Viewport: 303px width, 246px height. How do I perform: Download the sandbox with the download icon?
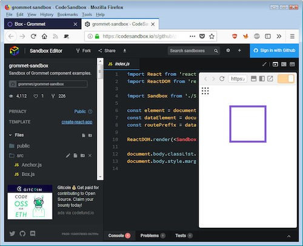[125, 50]
